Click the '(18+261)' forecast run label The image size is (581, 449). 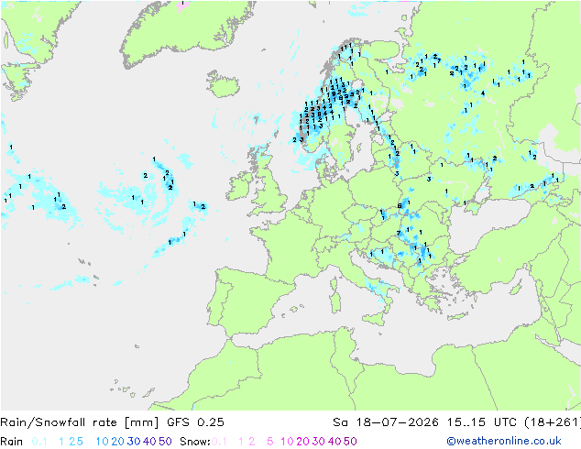(553, 422)
